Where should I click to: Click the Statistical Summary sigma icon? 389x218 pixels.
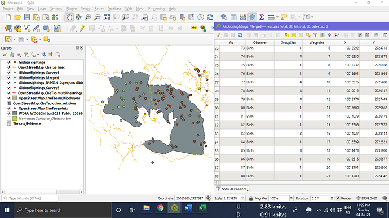(262, 17)
